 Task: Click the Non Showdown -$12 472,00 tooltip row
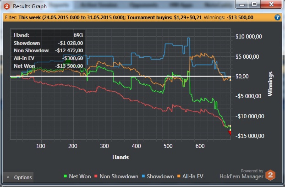49,50
